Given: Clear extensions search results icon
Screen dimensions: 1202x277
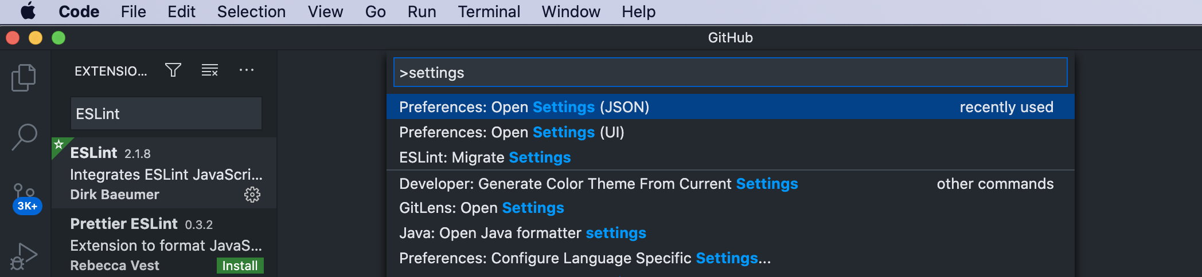Looking at the screenshot, I should coord(210,70).
